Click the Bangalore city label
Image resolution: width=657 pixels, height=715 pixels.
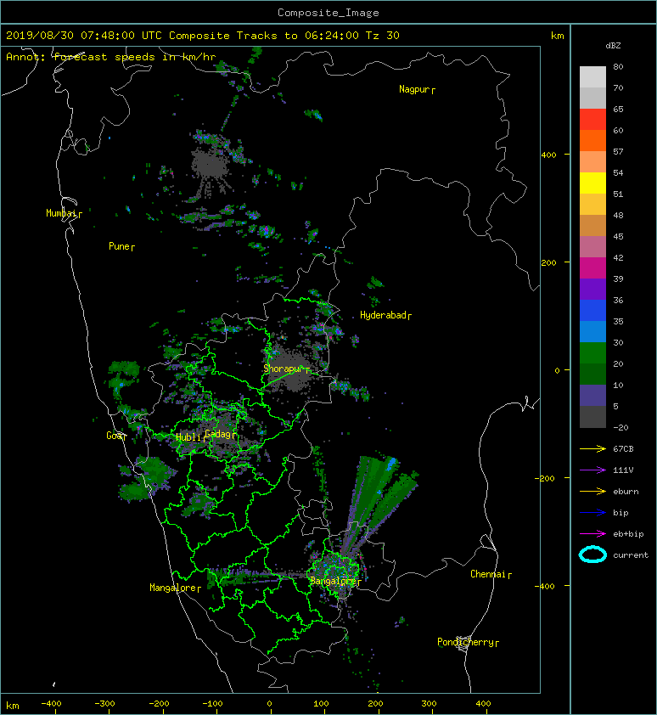tap(333, 581)
